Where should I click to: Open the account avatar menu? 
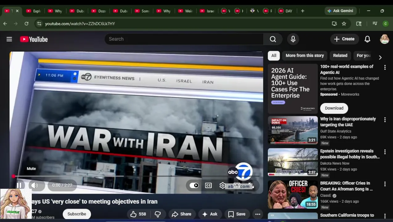[384, 39]
